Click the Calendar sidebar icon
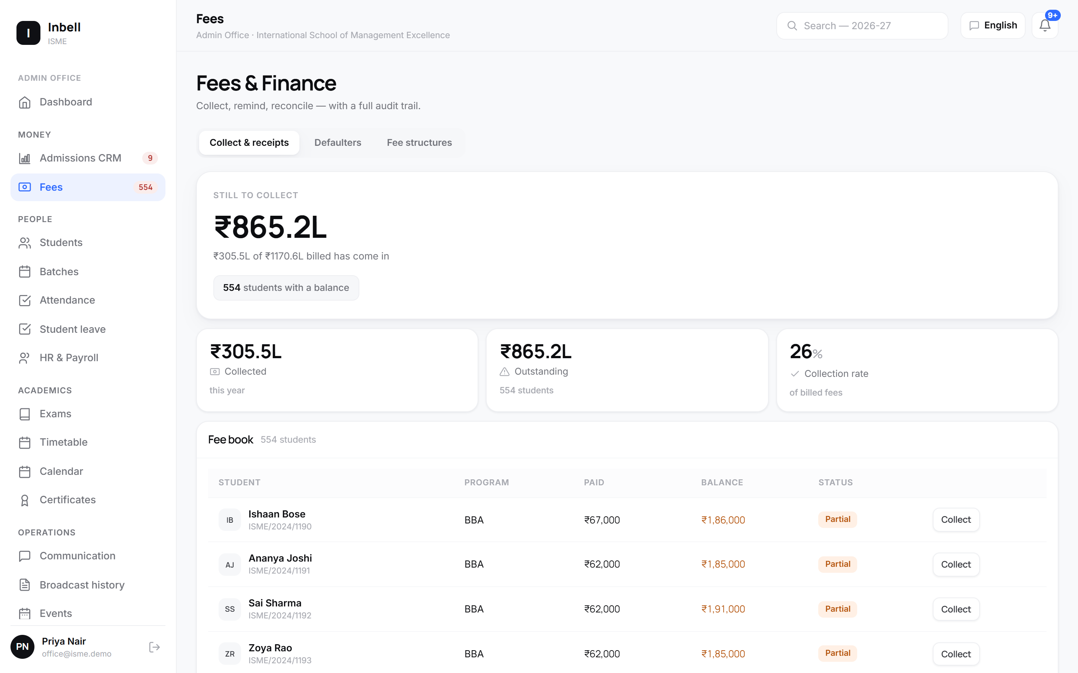The width and height of the screenshot is (1078, 673). pyautogui.click(x=24, y=471)
